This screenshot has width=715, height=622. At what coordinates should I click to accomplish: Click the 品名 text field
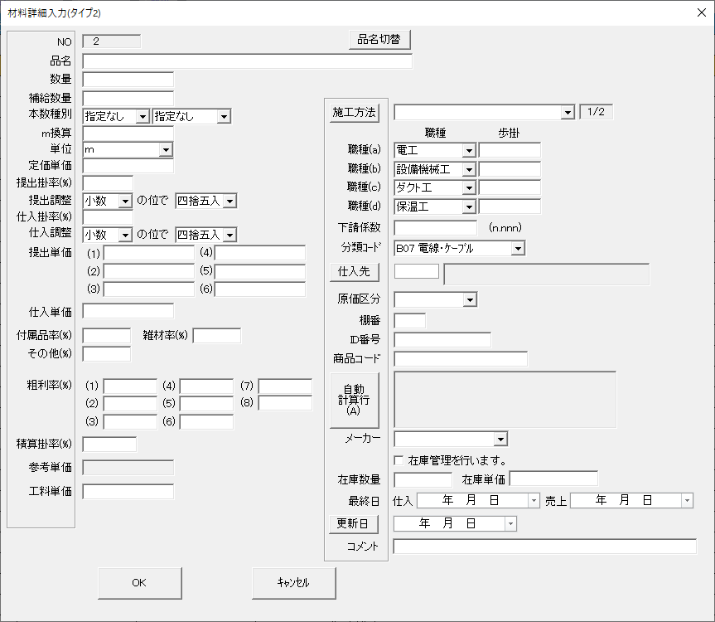[247, 61]
